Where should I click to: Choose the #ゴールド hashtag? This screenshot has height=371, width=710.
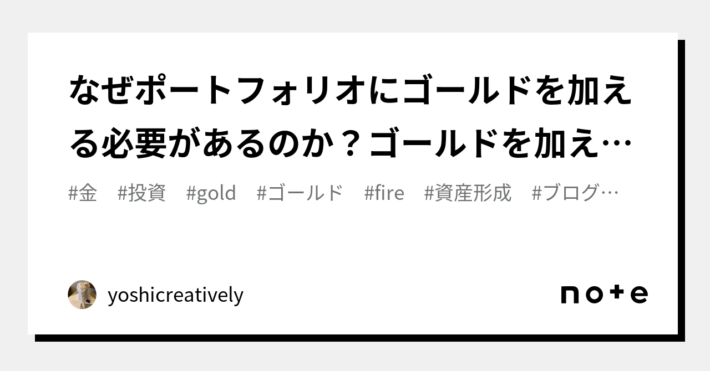[x=300, y=193]
